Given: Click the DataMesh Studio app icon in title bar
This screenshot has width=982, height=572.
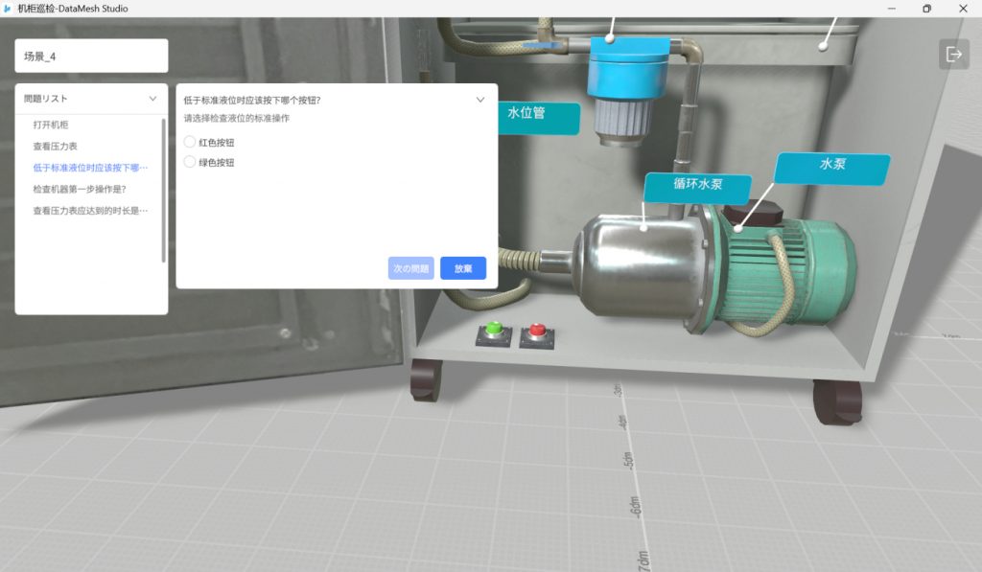Looking at the screenshot, I should (9, 9).
